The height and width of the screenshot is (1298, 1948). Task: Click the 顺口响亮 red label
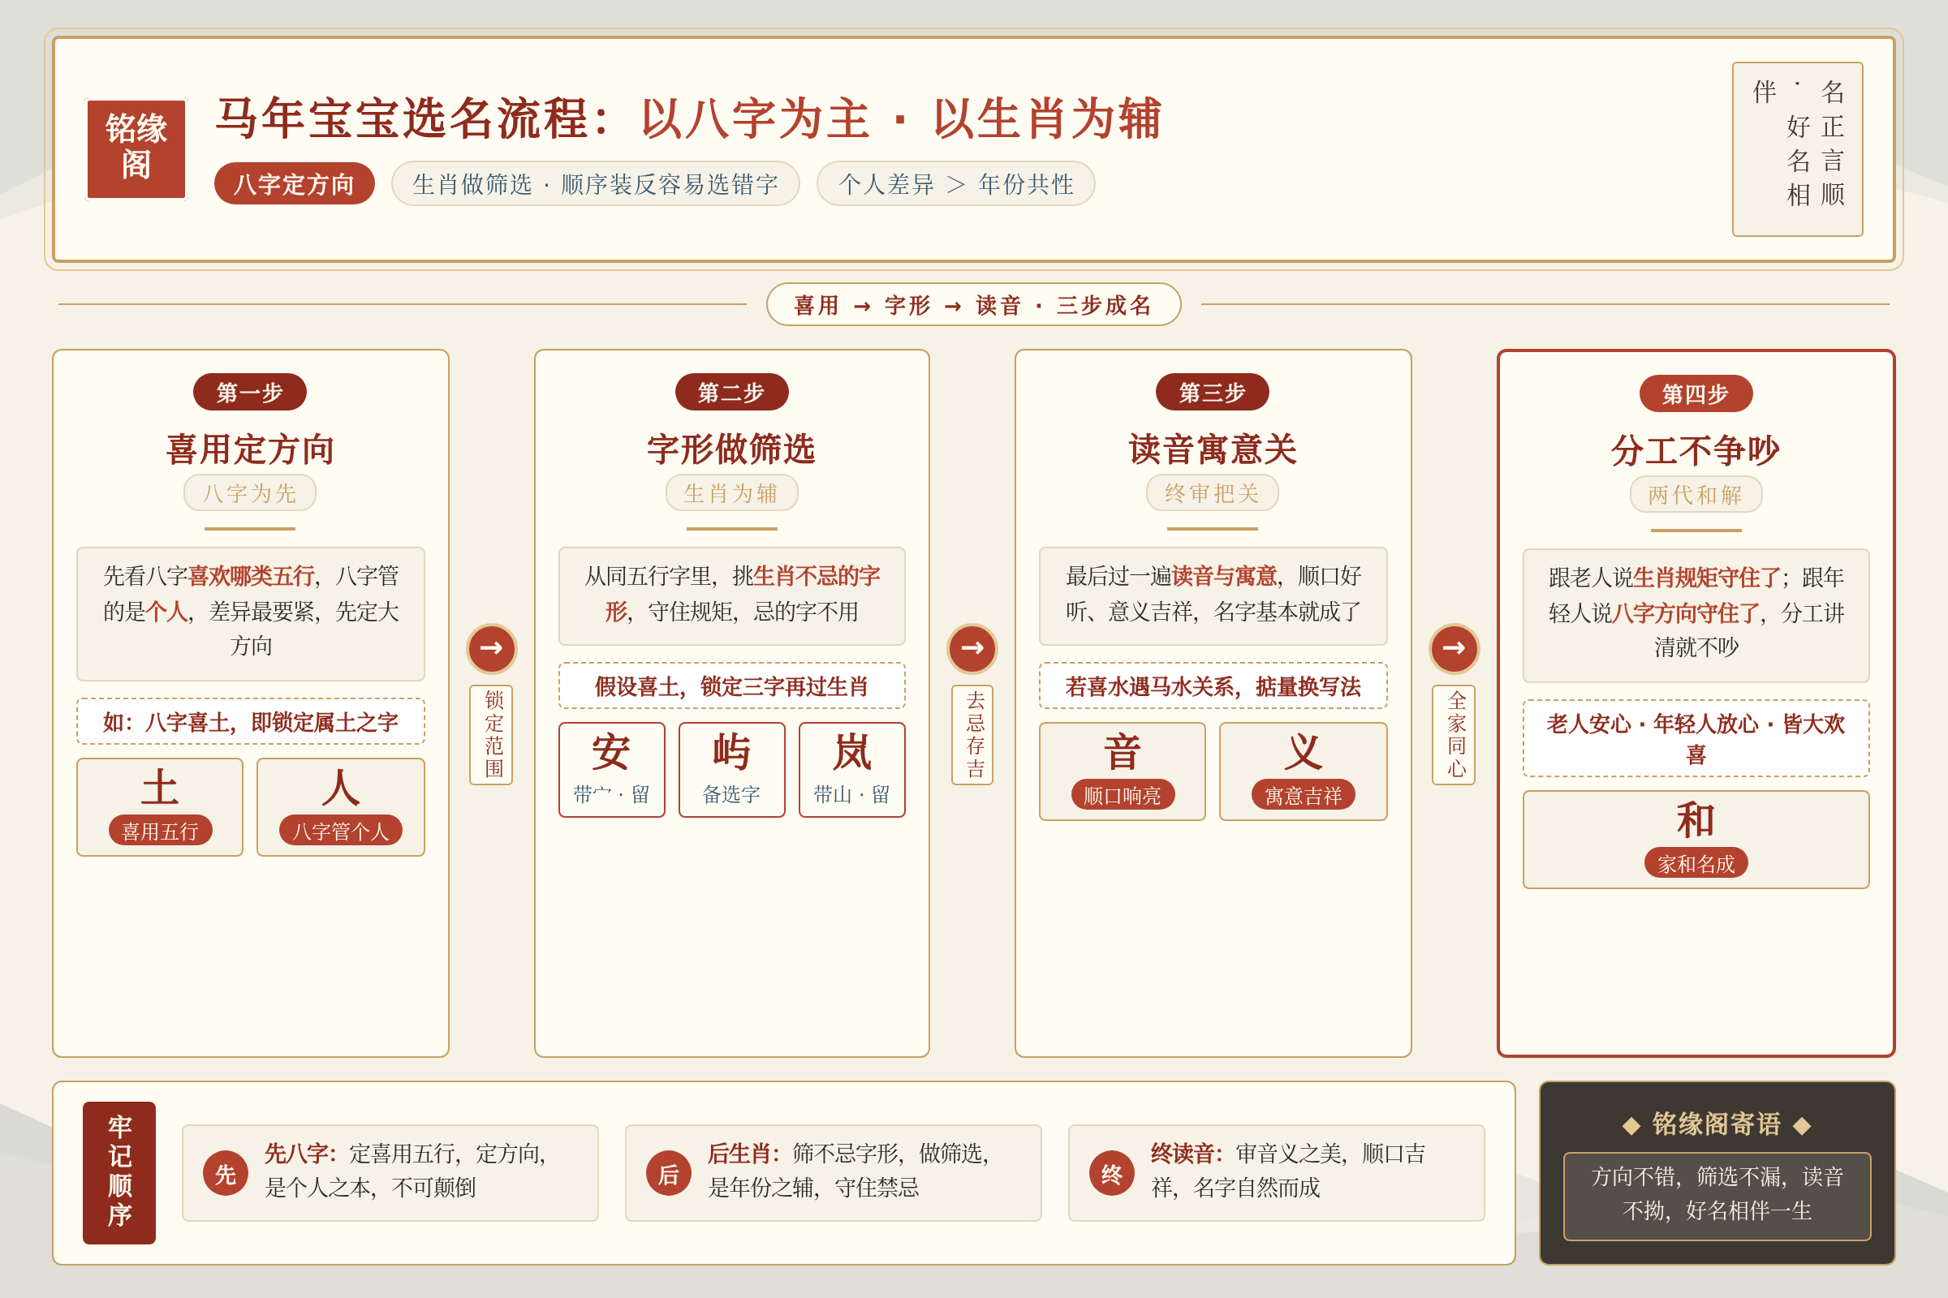(1123, 795)
